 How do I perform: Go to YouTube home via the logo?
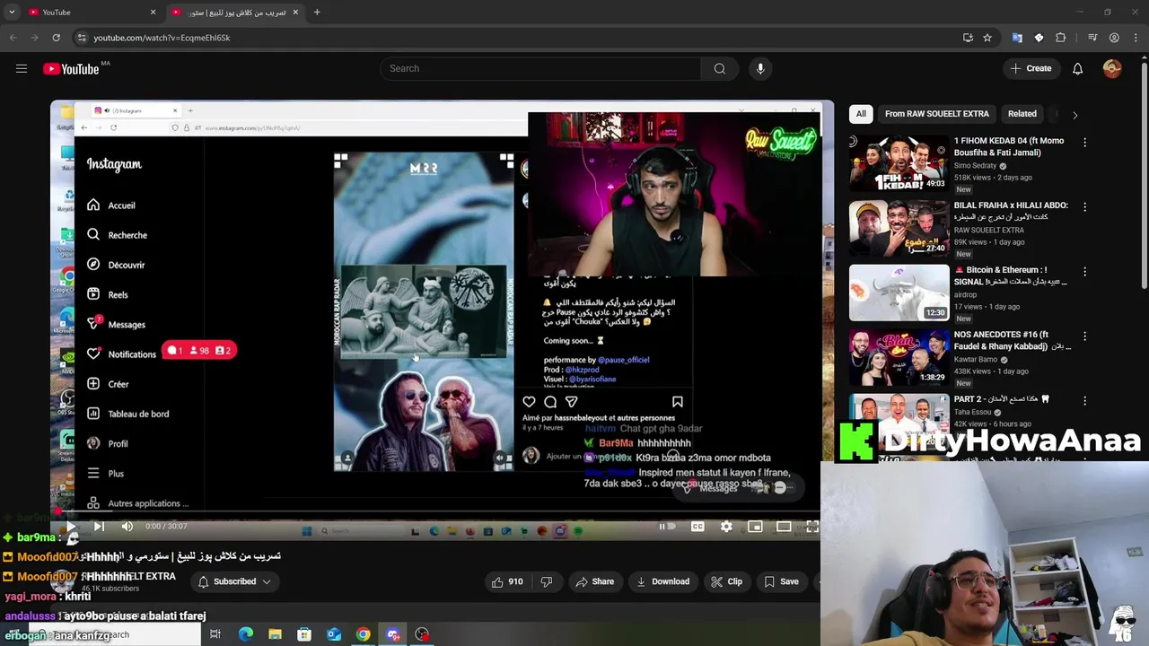(x=70, y=69)
